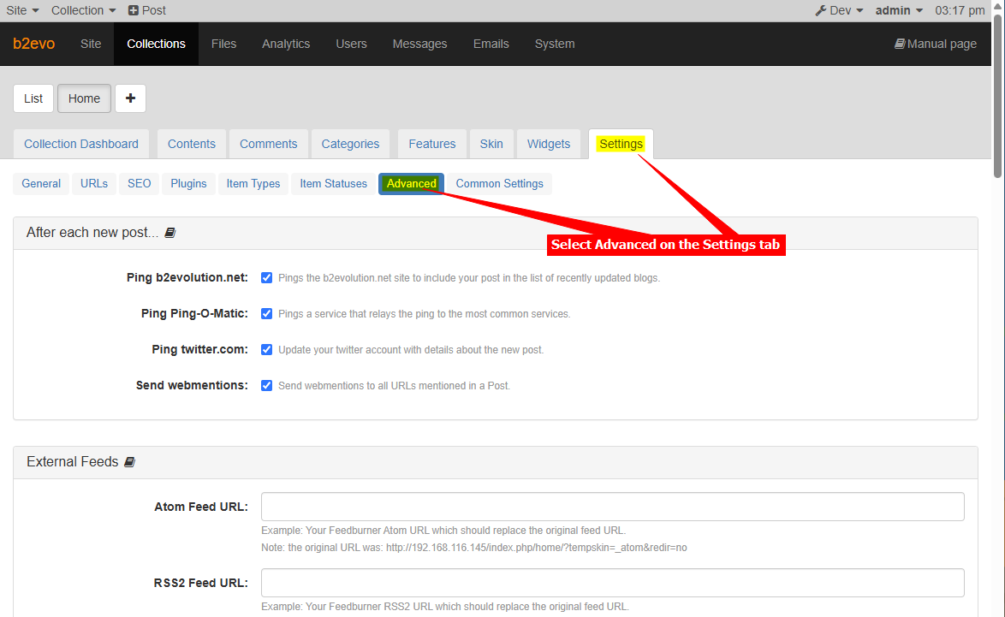
Task: Expand the admin user dropdown
Action: tap(899, 10)
